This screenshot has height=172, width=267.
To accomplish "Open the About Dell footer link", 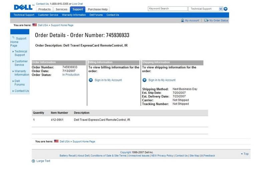I will [x=83, y=155].
